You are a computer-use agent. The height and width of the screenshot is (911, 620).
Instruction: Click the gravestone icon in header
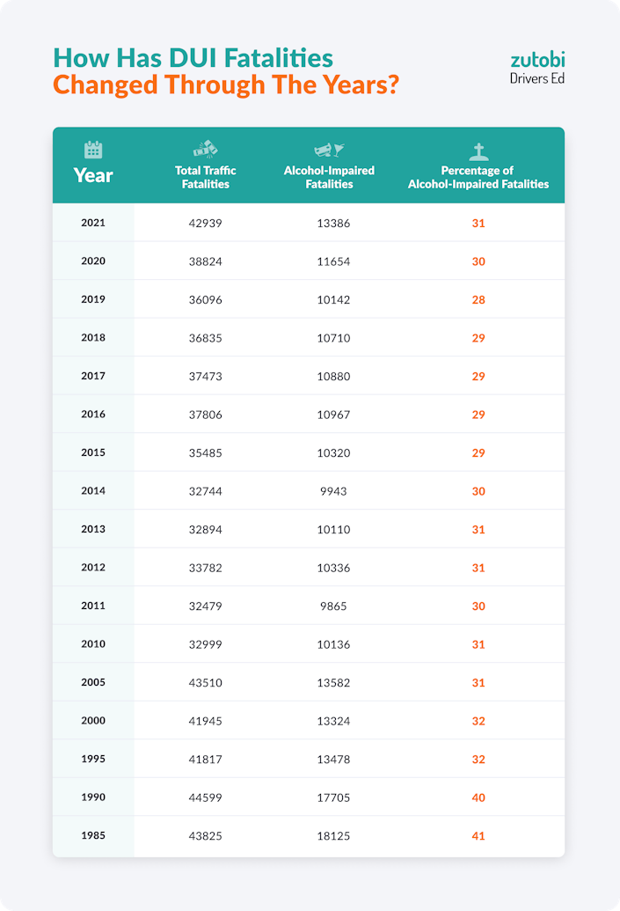pos(478,151)
